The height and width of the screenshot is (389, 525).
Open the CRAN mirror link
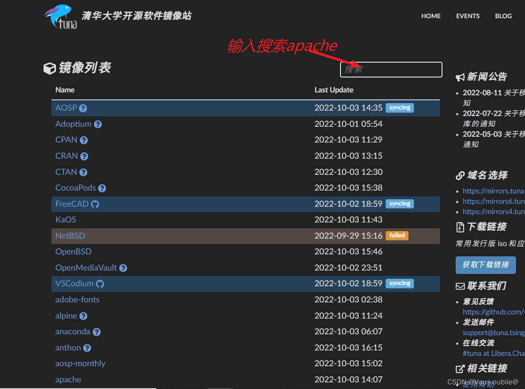tap(67, 156)
